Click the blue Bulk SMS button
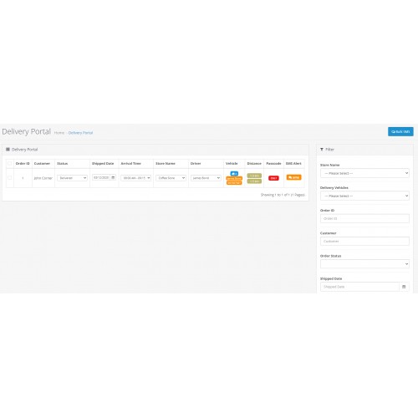This screenshot has height=418, width=418. coord(400,131)
